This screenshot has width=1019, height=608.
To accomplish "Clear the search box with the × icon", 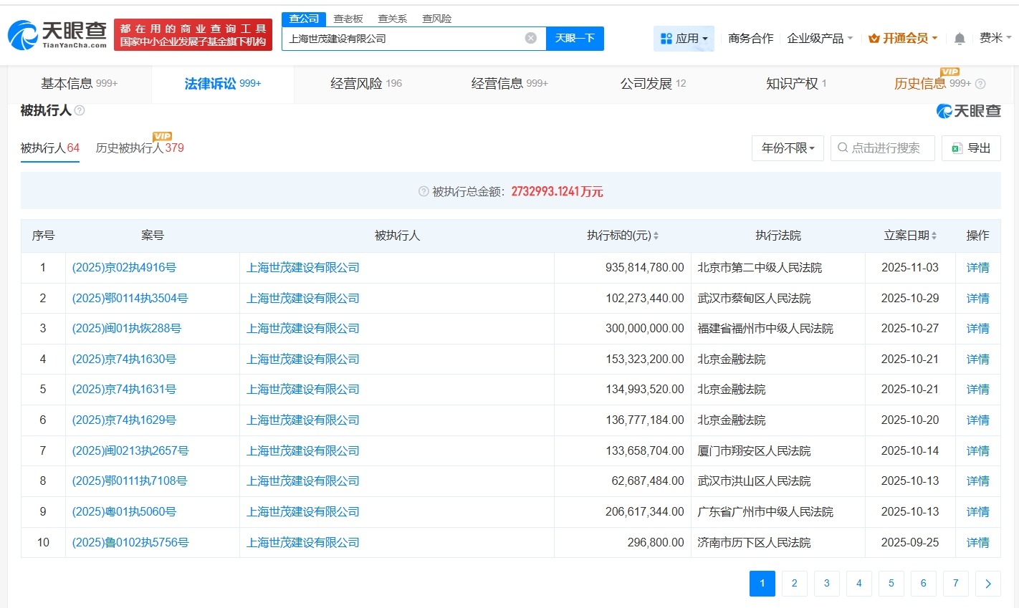I will coord(530,38).
